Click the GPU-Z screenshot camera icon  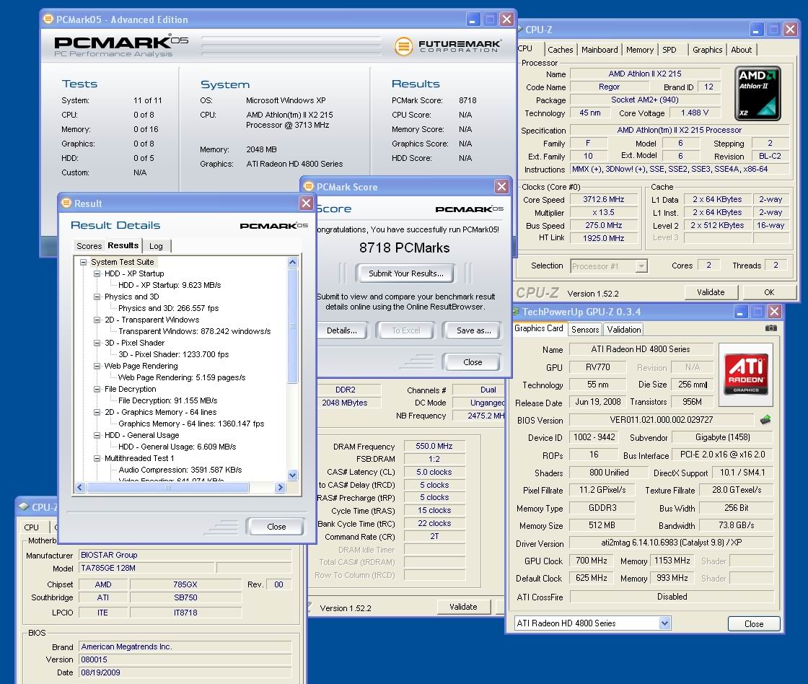coord(771,328)
